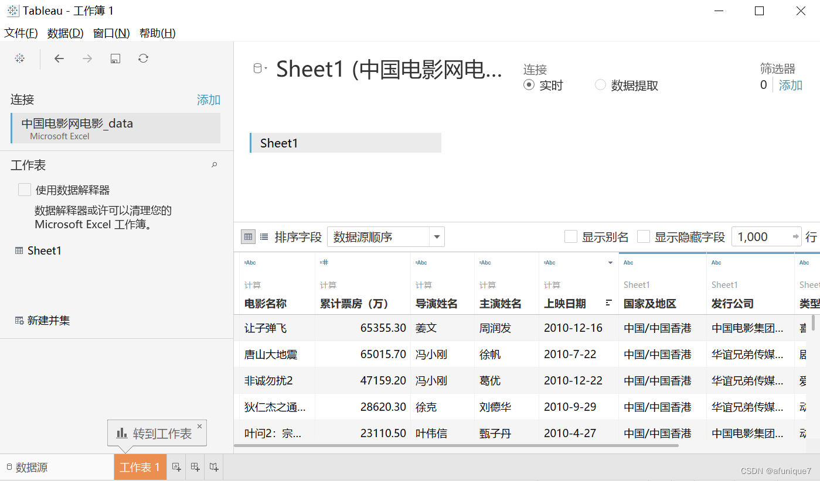Open the 文件(F) menu

(21, 33)
